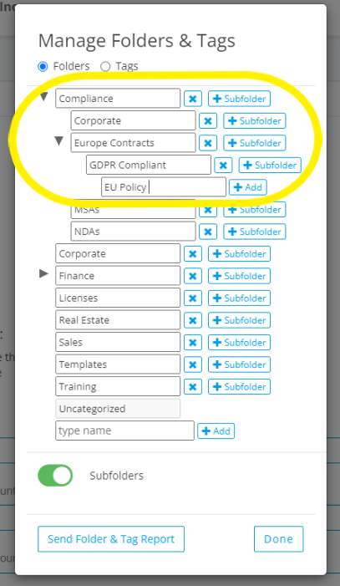Click Add next to EU Policy field
The height and width of the screenshot is (586, 340).
[x=248, y=187]
